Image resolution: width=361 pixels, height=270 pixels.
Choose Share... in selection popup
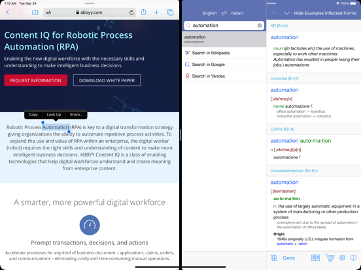(x=77, y=115)
